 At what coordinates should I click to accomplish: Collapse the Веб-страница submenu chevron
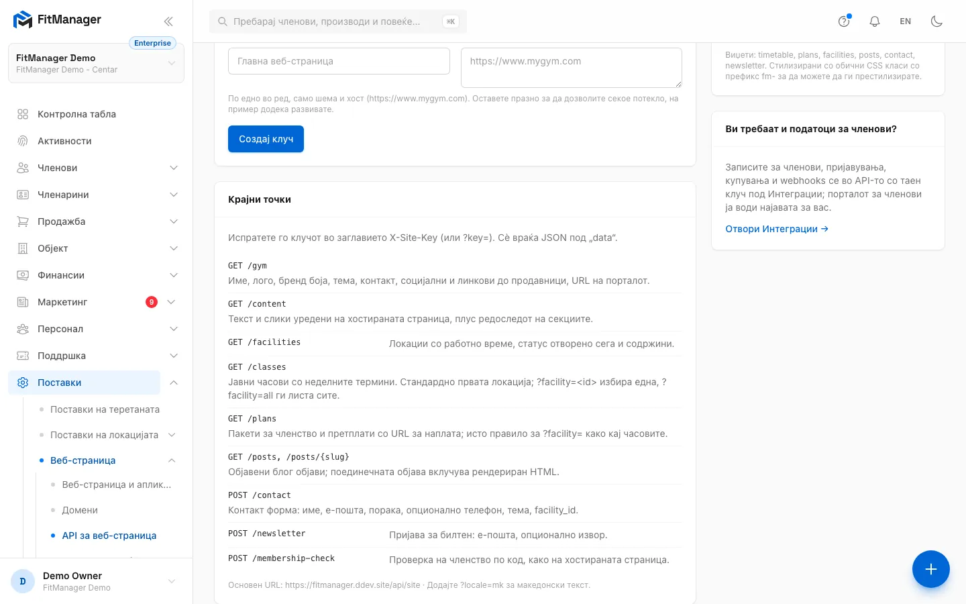point(172,460)
